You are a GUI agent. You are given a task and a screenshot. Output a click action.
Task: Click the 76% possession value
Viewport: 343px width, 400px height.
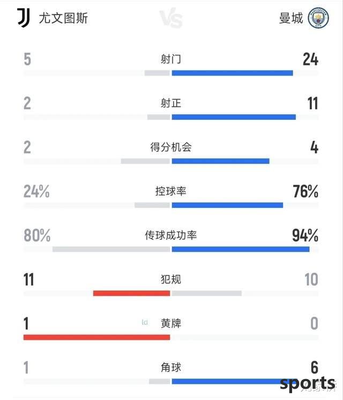305,191
